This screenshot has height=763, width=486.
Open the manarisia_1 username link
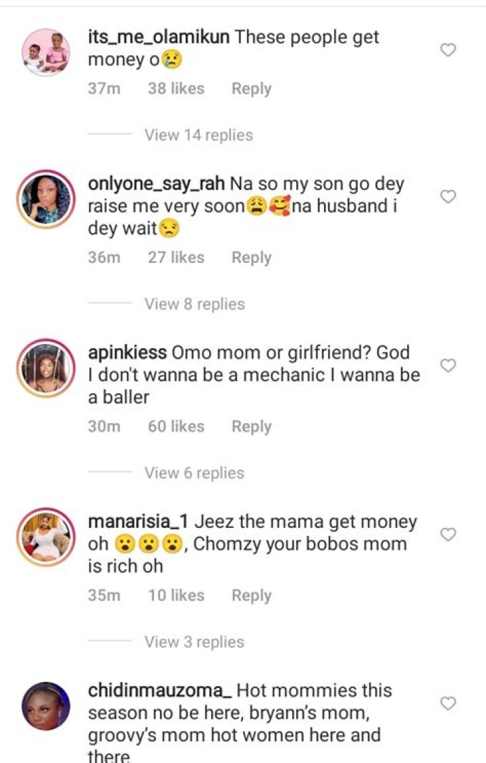pyautogui.click(x=141, y=522)
